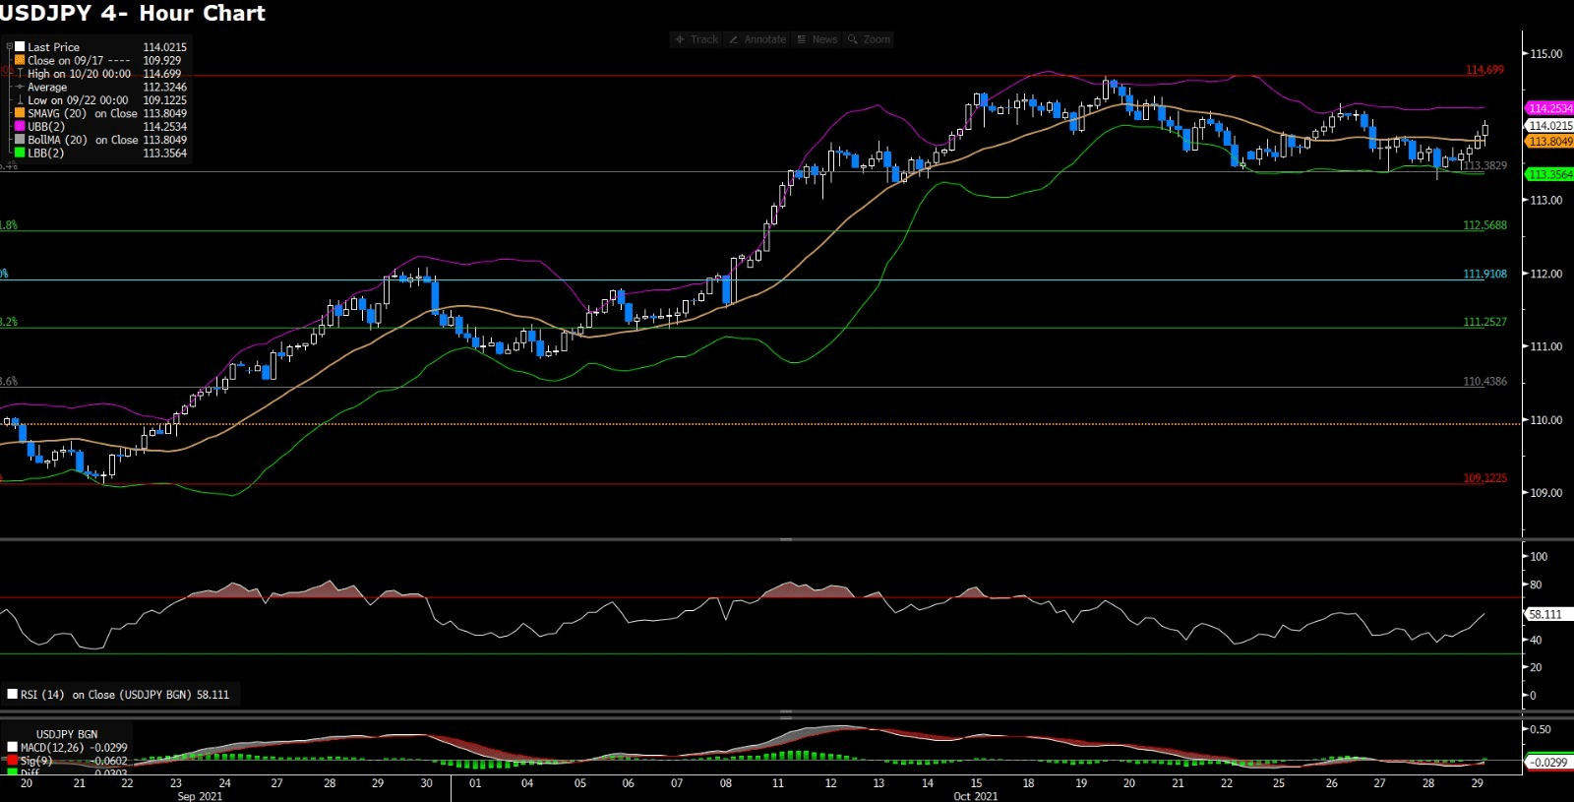
Task: Click the 109.00 price axis label
Action: (1545, 493)
